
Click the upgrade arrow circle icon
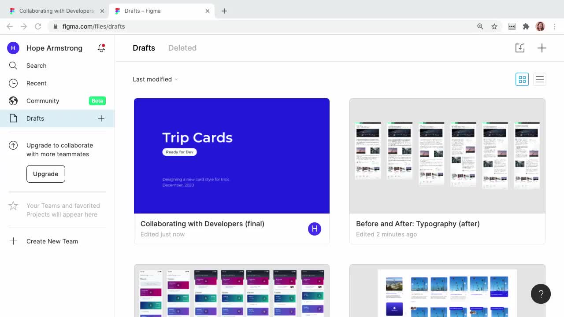pyautogui.click(x=13, y=145)
